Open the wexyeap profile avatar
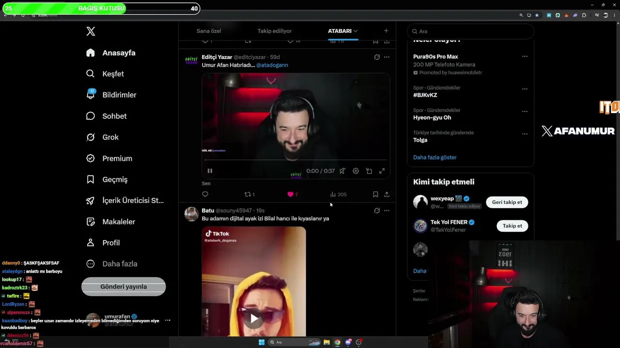Viewport: 620px width, 348px height. 420,202
